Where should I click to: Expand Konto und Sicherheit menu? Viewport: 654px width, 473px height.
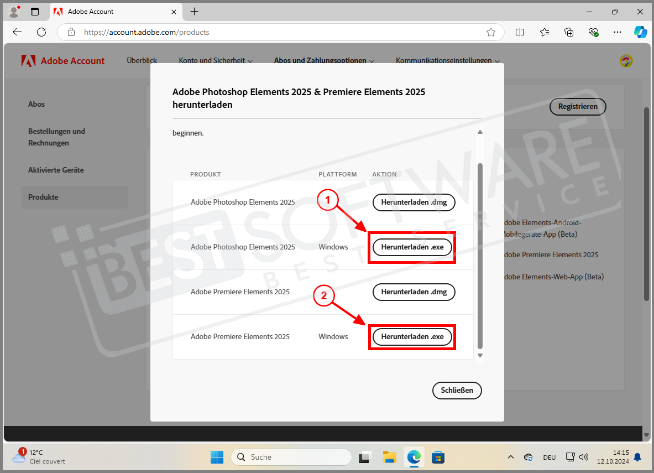[x=216, y=60]
